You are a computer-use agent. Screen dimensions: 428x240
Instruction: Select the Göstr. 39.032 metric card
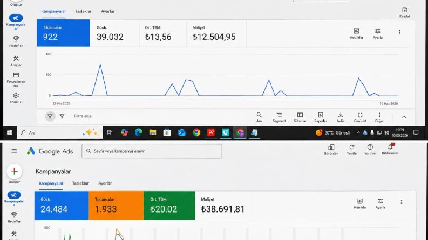point(114,33)
